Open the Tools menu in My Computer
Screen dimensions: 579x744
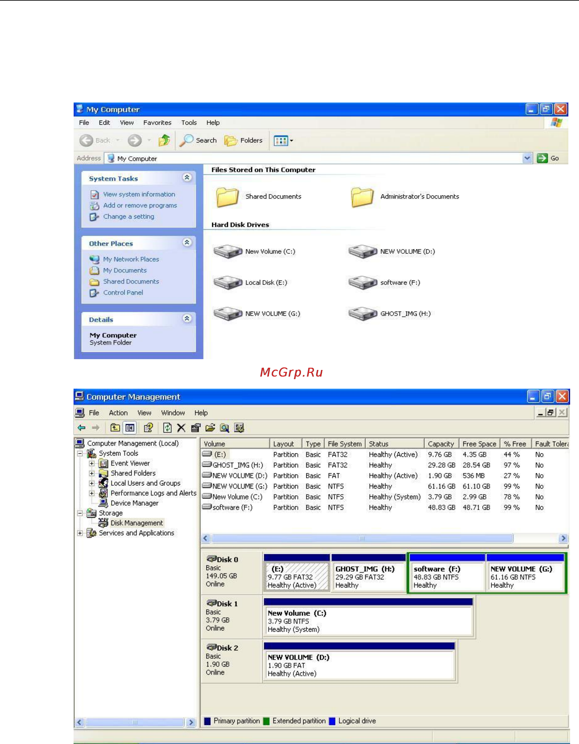(189, 123)
